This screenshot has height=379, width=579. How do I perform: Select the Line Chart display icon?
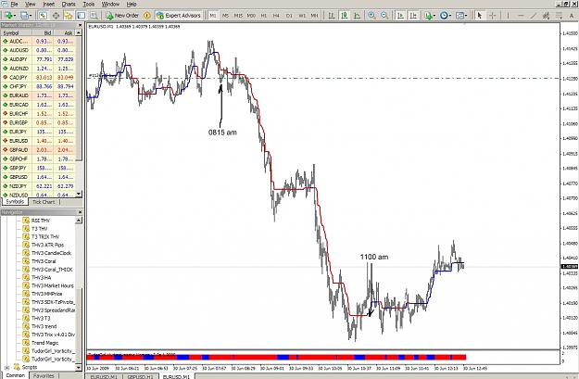pos(357,16)
